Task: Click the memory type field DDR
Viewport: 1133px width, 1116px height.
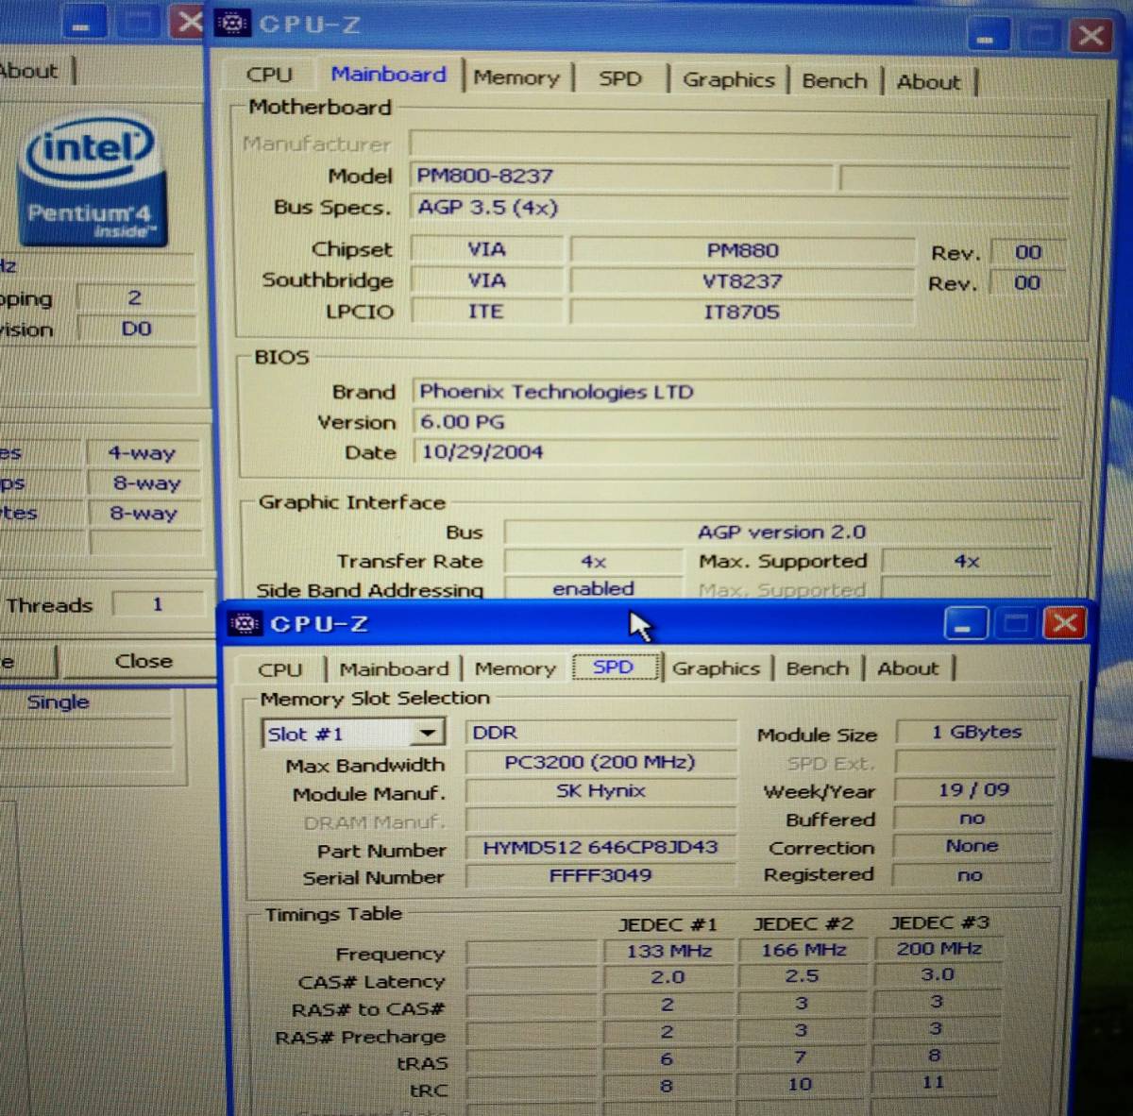Action: 601,733
